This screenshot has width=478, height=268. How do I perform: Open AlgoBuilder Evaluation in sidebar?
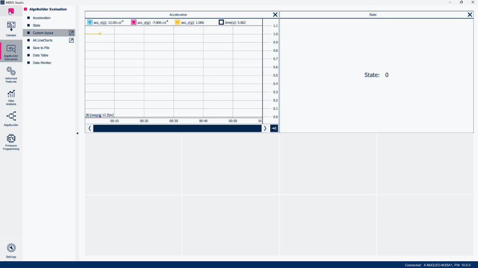click(x=11, y=51)
